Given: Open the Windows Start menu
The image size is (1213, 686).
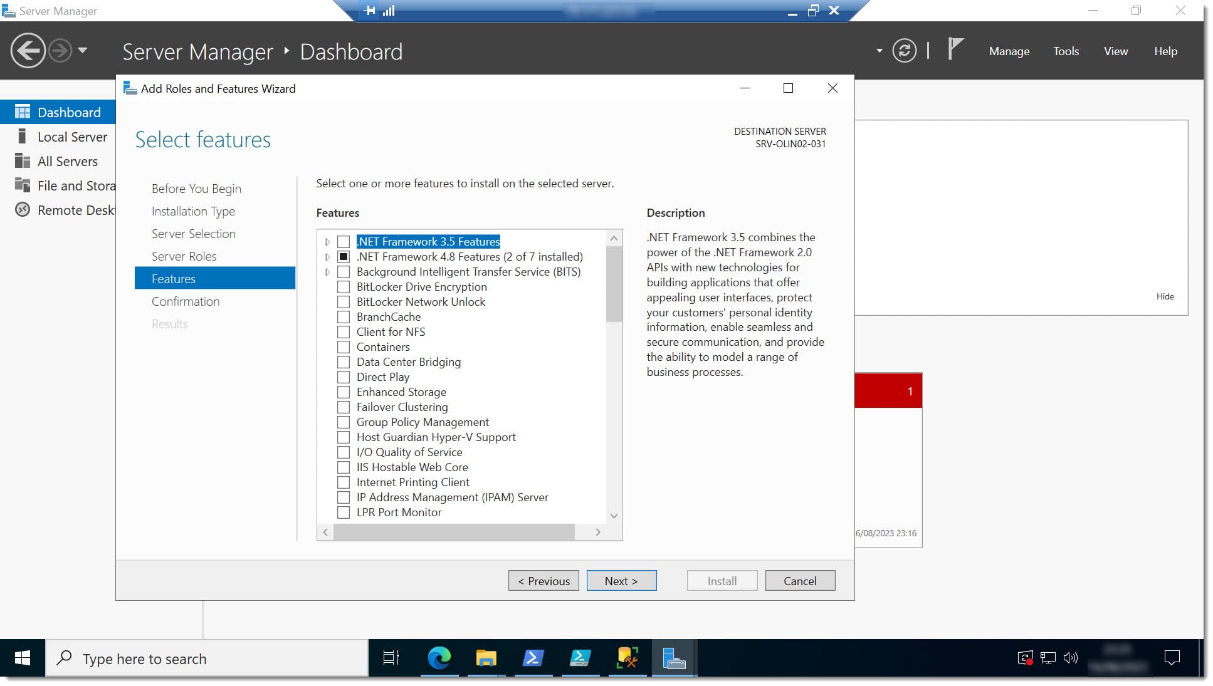Looking at the screenshot, I should pyautogui.click(x=23, y=658).
